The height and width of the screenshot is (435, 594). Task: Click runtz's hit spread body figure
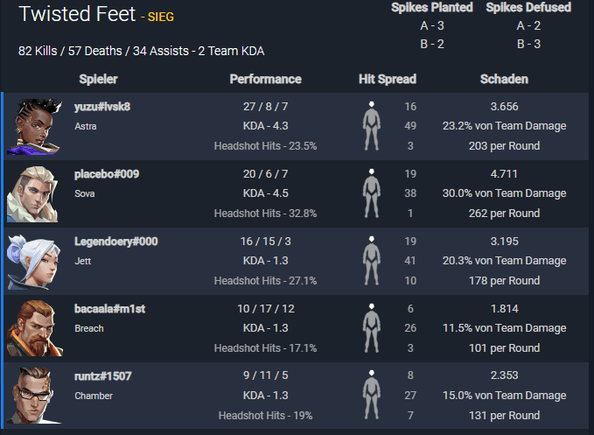click(x=371, y=395)
